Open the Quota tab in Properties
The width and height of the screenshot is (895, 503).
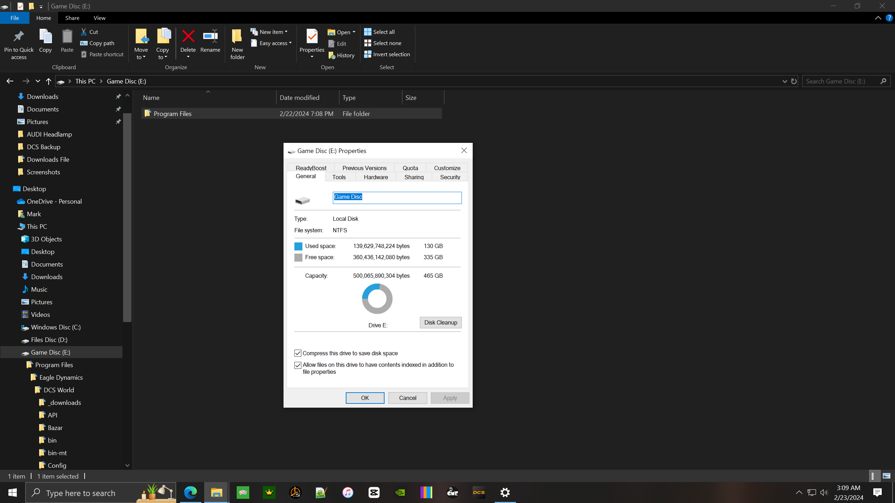point(410,168)
